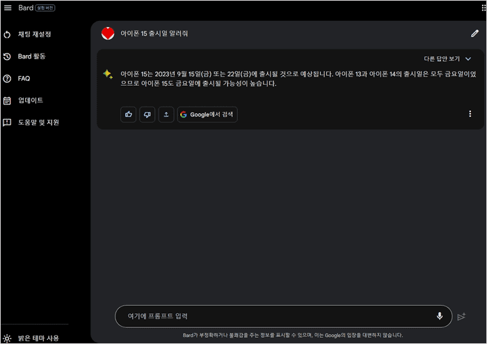
Task: Click the disclaimer text under the prompt box
Action: tap(293, 336)
